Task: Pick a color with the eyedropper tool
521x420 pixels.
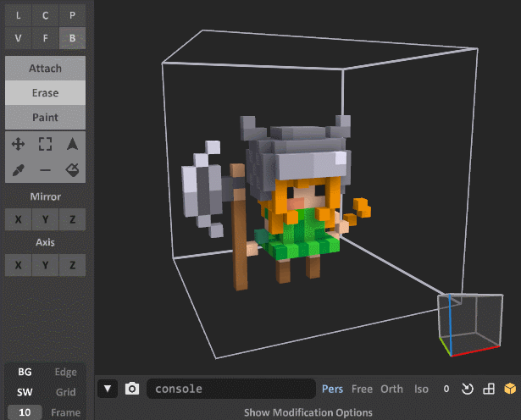Action: 18,170
